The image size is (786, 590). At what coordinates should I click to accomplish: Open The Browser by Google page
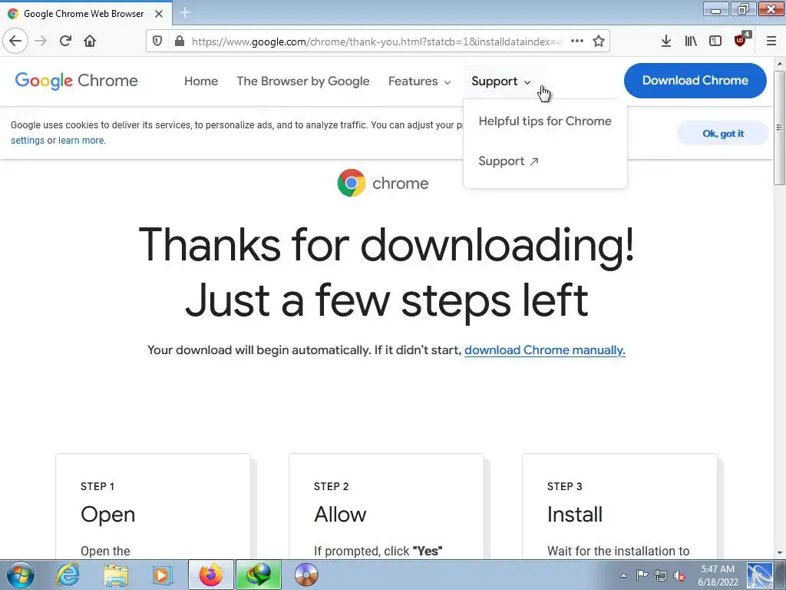pos(302,81)
